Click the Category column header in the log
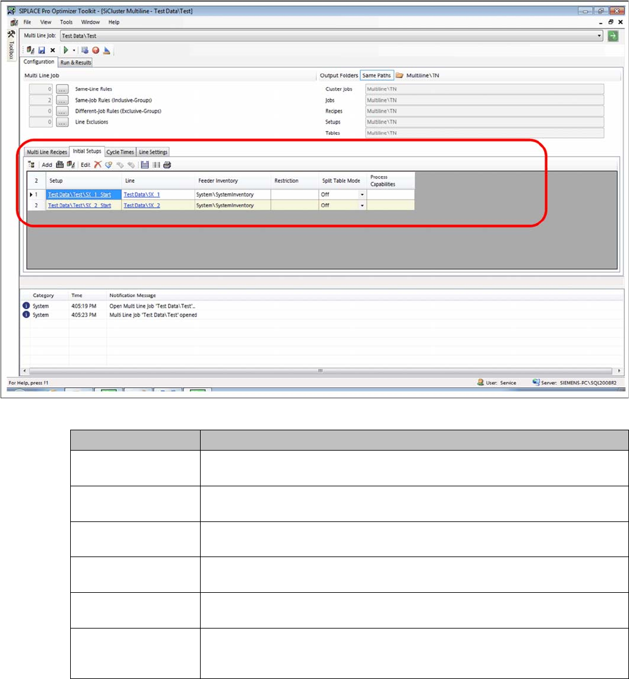The height and width of the screenshot is (679, 629). click(x=43, y=295)
